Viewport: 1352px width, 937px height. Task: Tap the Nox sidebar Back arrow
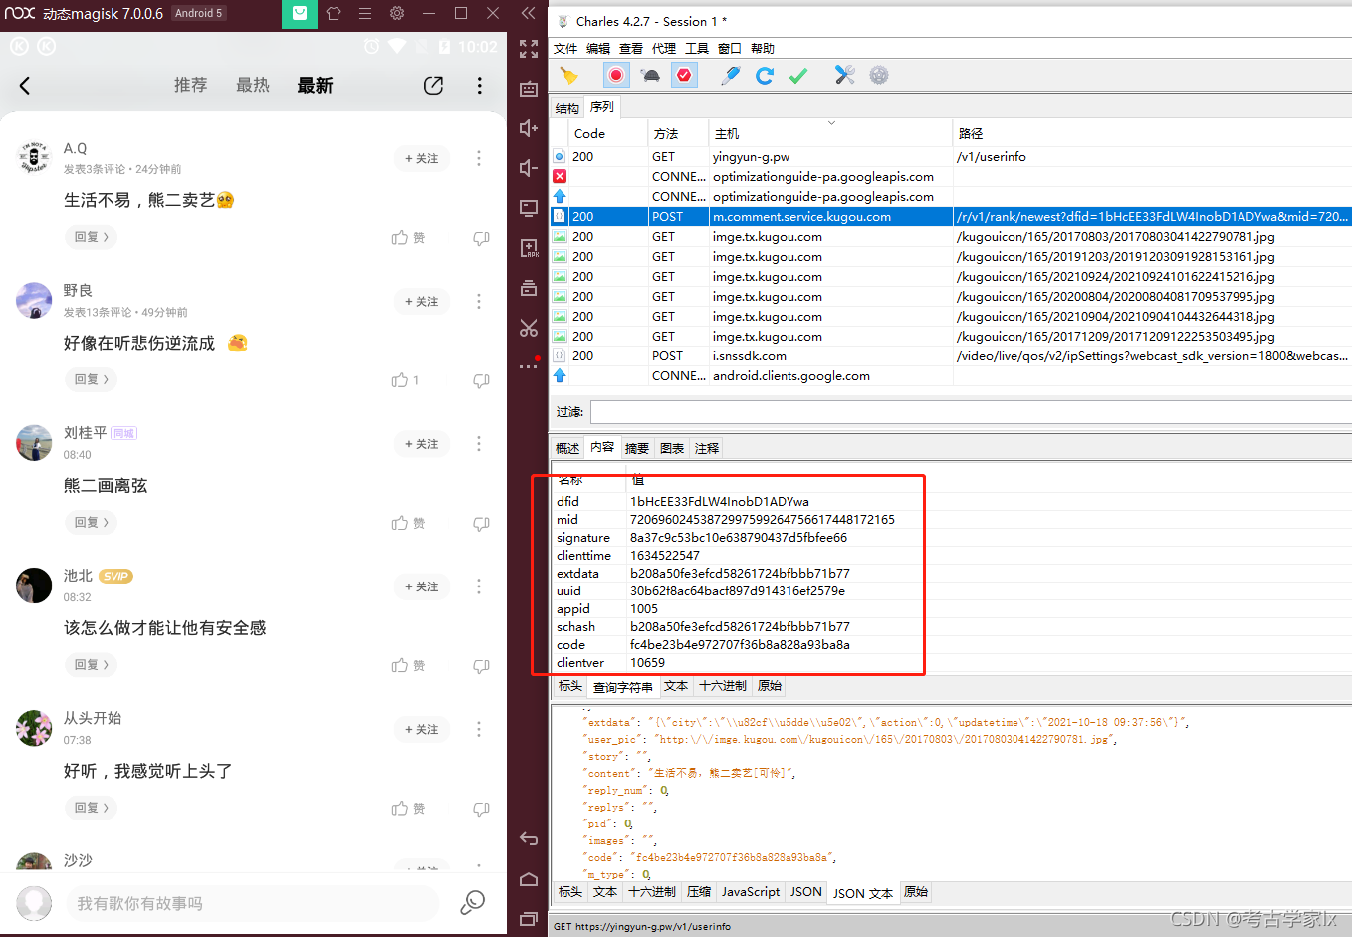[x=529, y=839]
